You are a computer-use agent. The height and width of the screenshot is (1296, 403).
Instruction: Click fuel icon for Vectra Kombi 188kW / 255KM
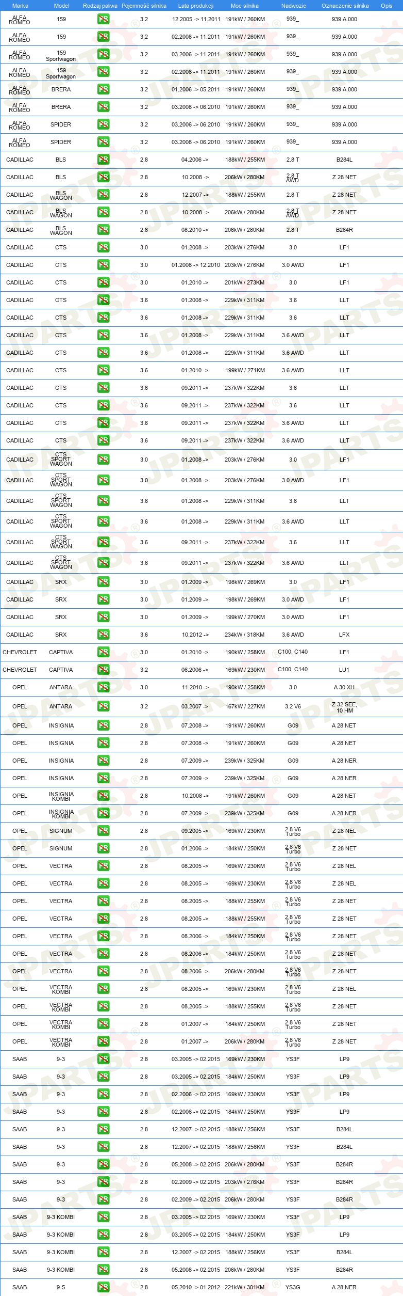click(x=103, y=1006)
